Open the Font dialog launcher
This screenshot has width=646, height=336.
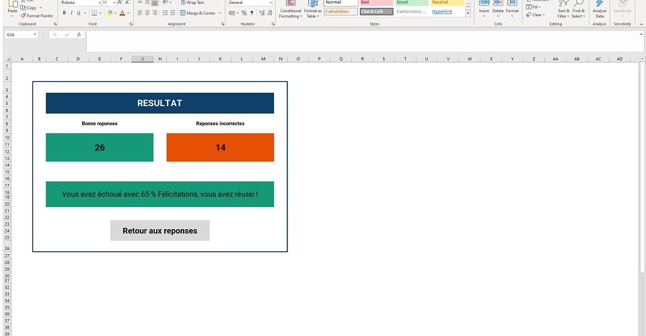(131, 24)
